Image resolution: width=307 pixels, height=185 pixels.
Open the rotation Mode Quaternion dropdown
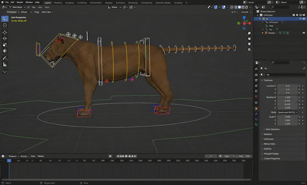(288, 112)
